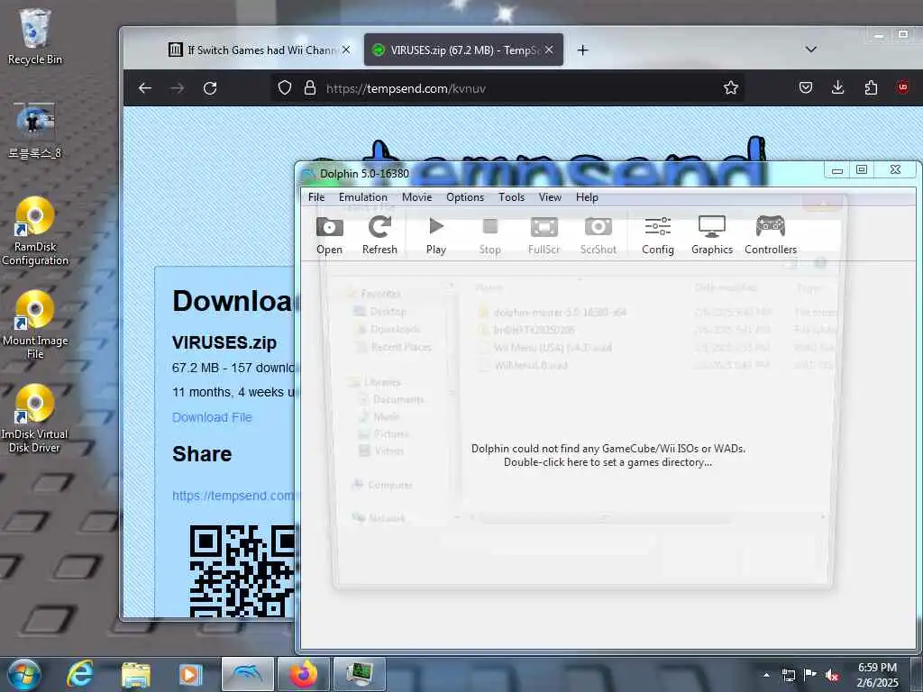Go back with Firefox back arrow
The image size is (923, 692).
point(145,88)
